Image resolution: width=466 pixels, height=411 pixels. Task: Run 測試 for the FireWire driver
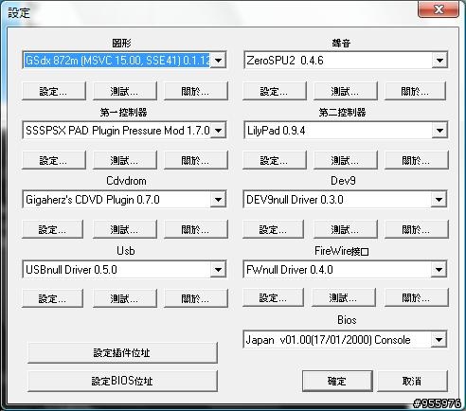coord(344,297)
